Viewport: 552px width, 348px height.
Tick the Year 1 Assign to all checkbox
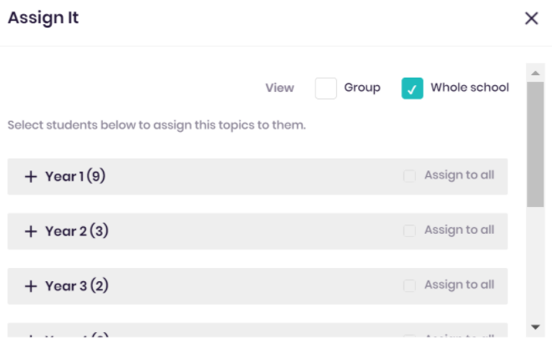(x=410, y=176)
